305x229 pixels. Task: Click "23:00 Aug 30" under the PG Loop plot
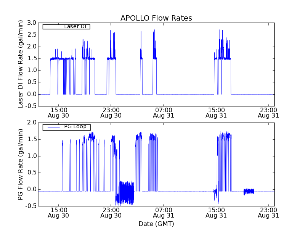coord(111,213)
